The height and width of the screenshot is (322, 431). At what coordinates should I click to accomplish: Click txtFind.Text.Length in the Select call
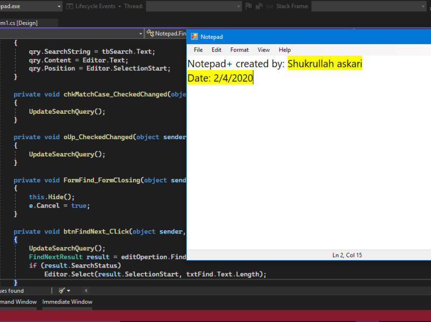pyautogui.click(x=223, y=274)
